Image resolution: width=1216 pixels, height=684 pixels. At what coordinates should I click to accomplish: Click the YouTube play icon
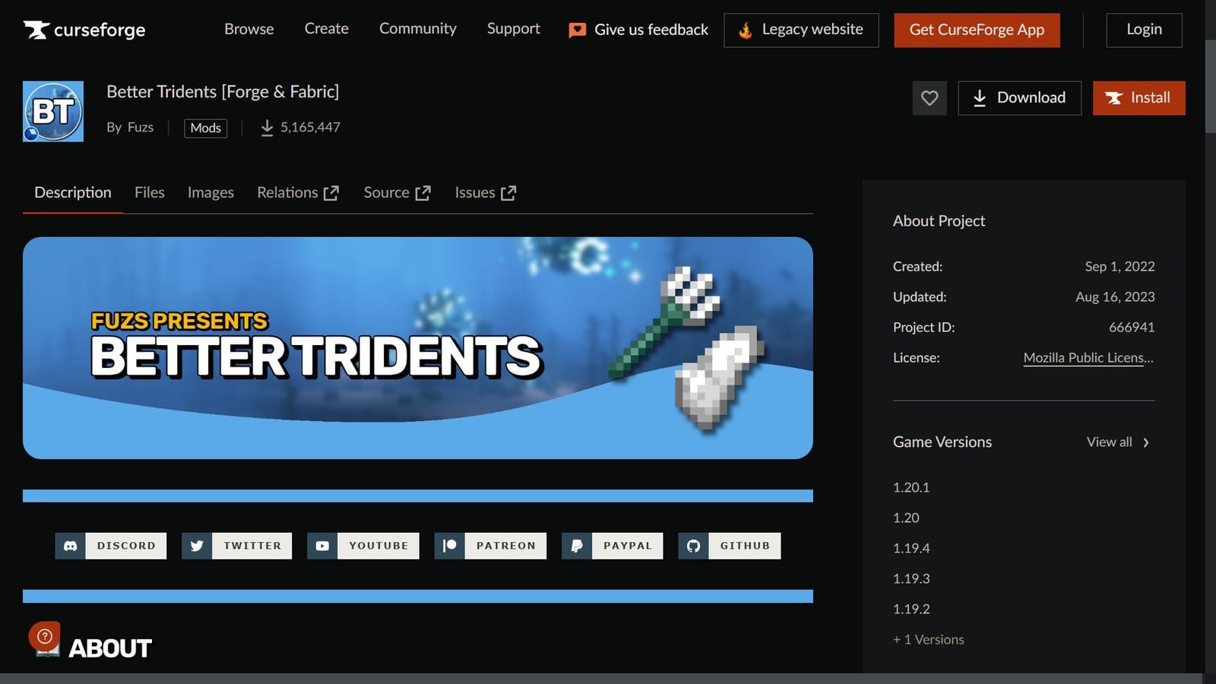(x=323, y=545)
